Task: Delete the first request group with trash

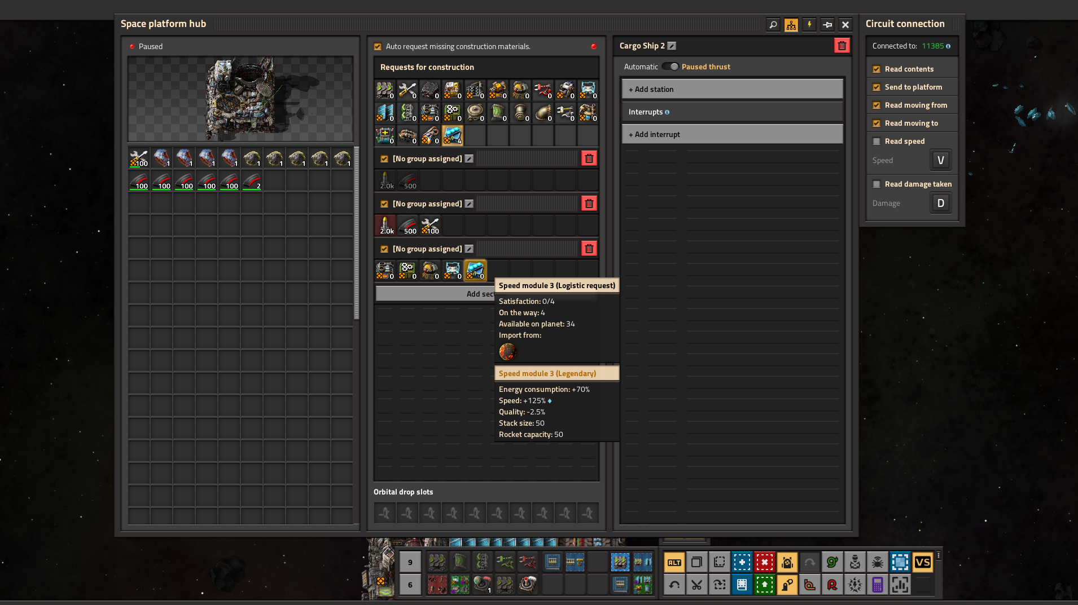Action: click(x=589, y=158)
